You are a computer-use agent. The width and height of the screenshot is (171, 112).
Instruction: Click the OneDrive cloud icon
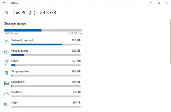[x=7, y=94]
